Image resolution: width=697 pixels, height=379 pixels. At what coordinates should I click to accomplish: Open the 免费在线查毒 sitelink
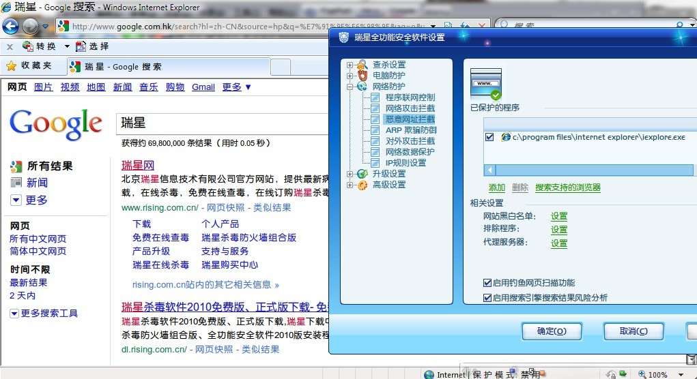coord(160,237)
